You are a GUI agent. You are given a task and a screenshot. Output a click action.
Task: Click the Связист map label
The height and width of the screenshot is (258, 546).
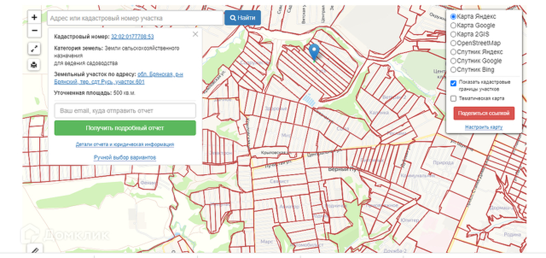tap(279, 181)
